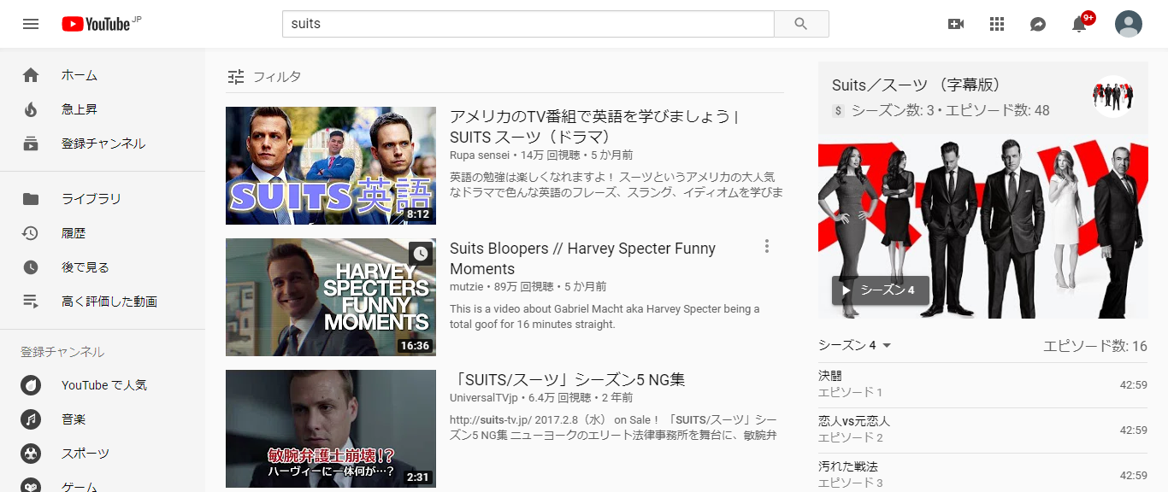Click the 登録チャンネル section heading
The width and height of the screenshot is (1168, 492).
pos(62,352)
